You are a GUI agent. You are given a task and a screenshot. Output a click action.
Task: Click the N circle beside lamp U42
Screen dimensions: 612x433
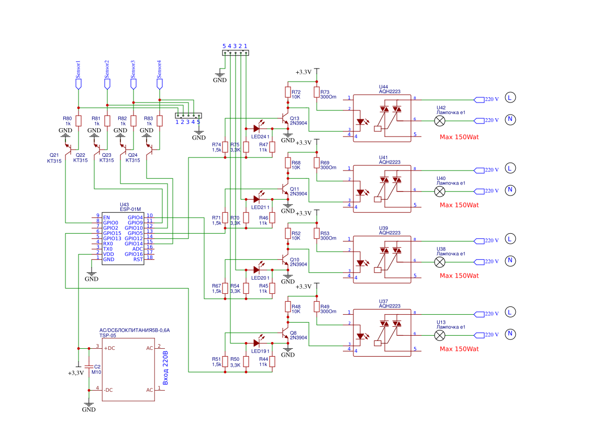(510, 119)
